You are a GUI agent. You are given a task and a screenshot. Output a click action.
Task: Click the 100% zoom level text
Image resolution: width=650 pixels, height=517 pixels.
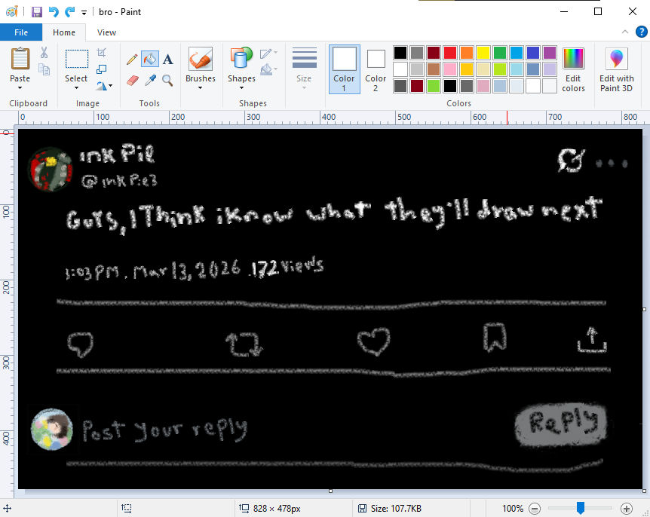[x=513, y=508]
